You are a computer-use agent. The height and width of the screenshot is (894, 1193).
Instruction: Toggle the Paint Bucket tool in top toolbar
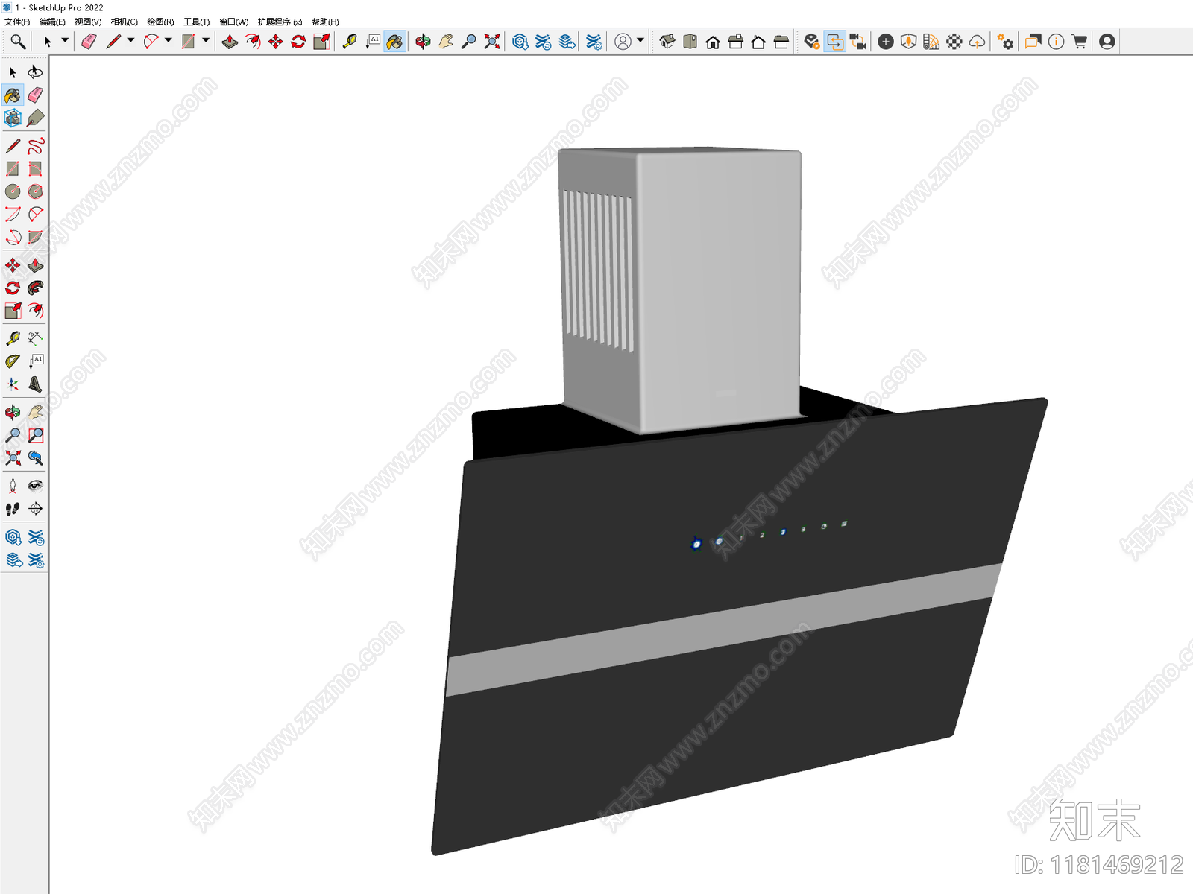(x=395, y=42)
